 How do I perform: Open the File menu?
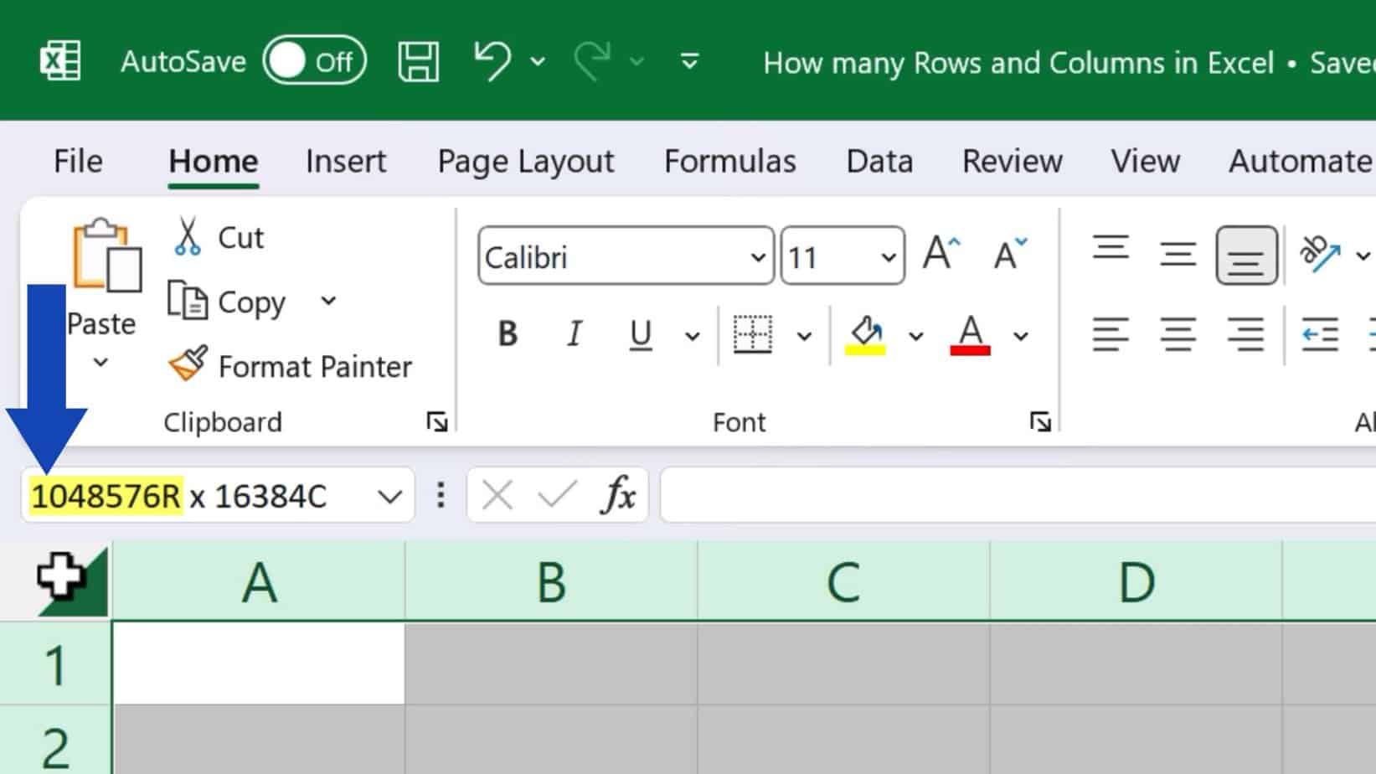coord(77,161)
